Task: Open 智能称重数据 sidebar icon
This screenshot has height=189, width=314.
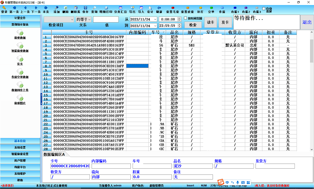Action: (20, 48)
